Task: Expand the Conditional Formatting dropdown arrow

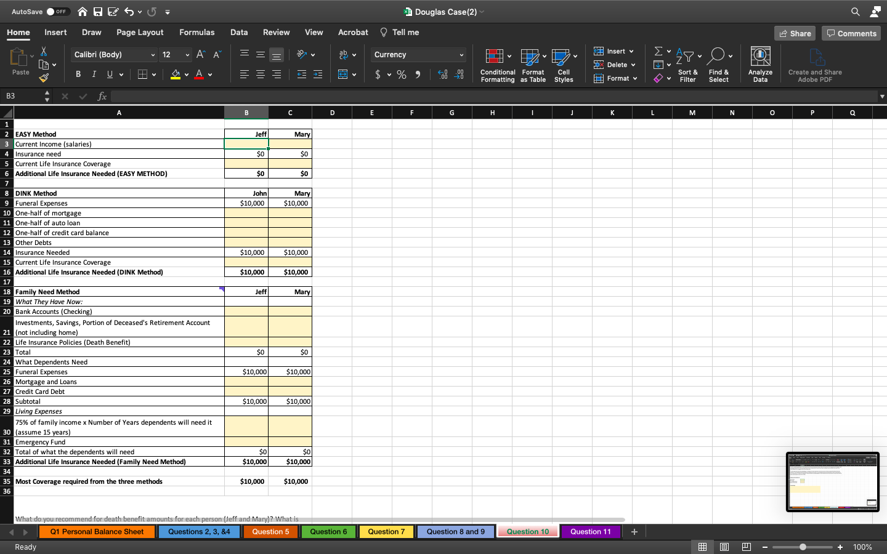Action: point(509,57)
